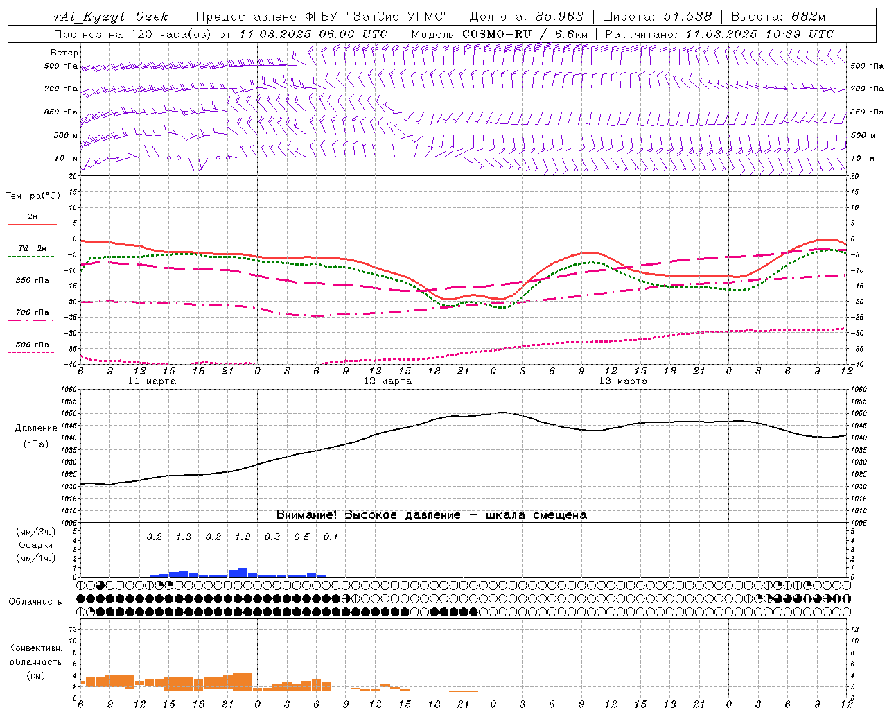Click the Конвективн. label
The height and width of the screenshot is (710, 887).
tap(36, 648)
